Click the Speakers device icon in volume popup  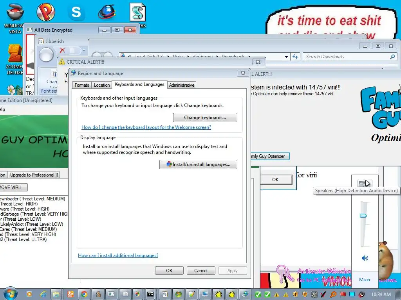click(365, 183)
